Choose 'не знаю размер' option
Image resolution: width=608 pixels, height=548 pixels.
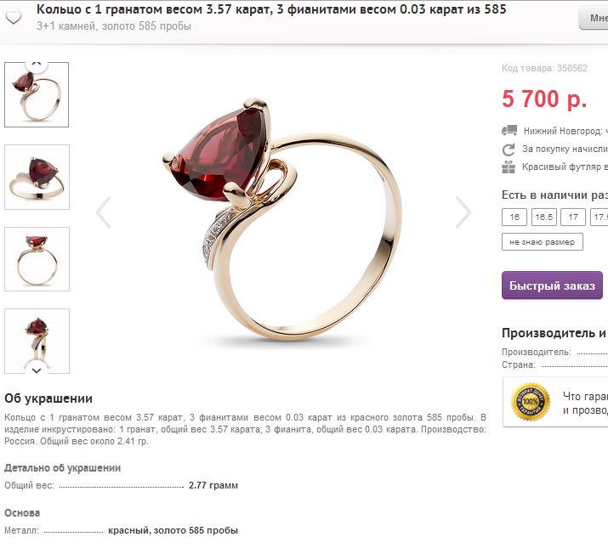[x=542, y=242]
